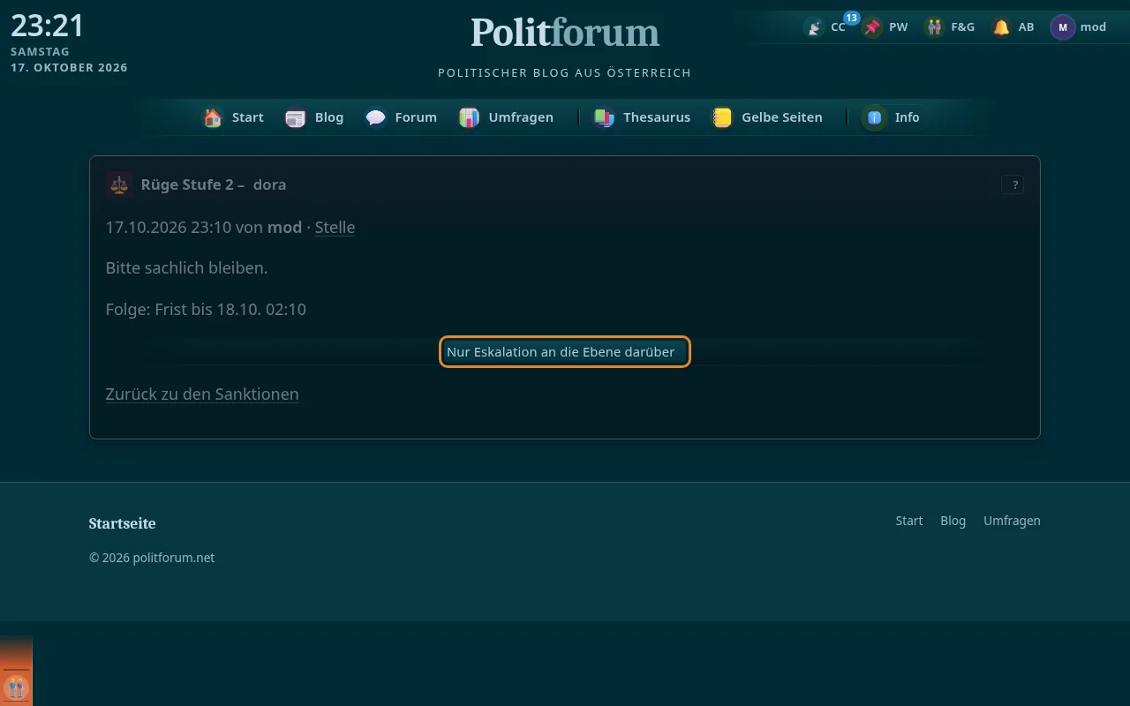Image resolution: width=1130 pixels, height=706 pixels.
Task: Click the Politforum logo
Action: (565, 33)
